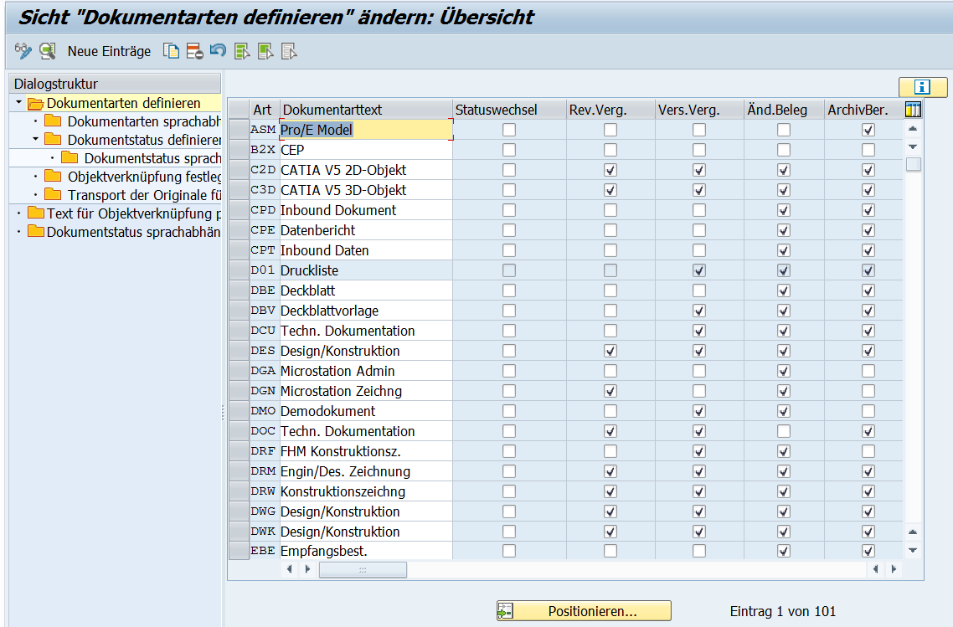Image resolution: width=953 pixels, height=627 pixels.
Task: Toggle ArchivBer. checkbox for DGA Microstation Admin
Action: pyautogui.click(x=868, y=371)
